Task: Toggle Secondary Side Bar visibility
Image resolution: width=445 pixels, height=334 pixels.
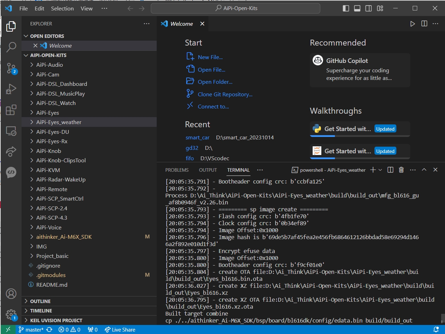Action: (369, 8)
